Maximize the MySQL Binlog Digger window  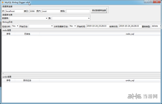point(151,2)
